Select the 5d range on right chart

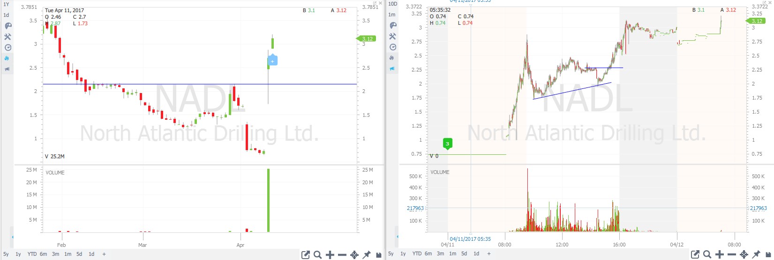pyautogui.click(x=464, y=253)
